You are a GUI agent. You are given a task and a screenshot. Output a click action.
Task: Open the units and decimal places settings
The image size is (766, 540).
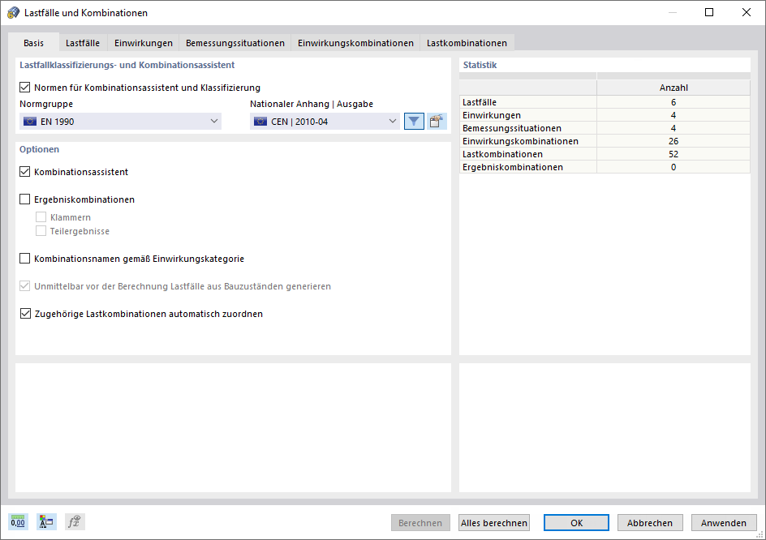(17, 521)
